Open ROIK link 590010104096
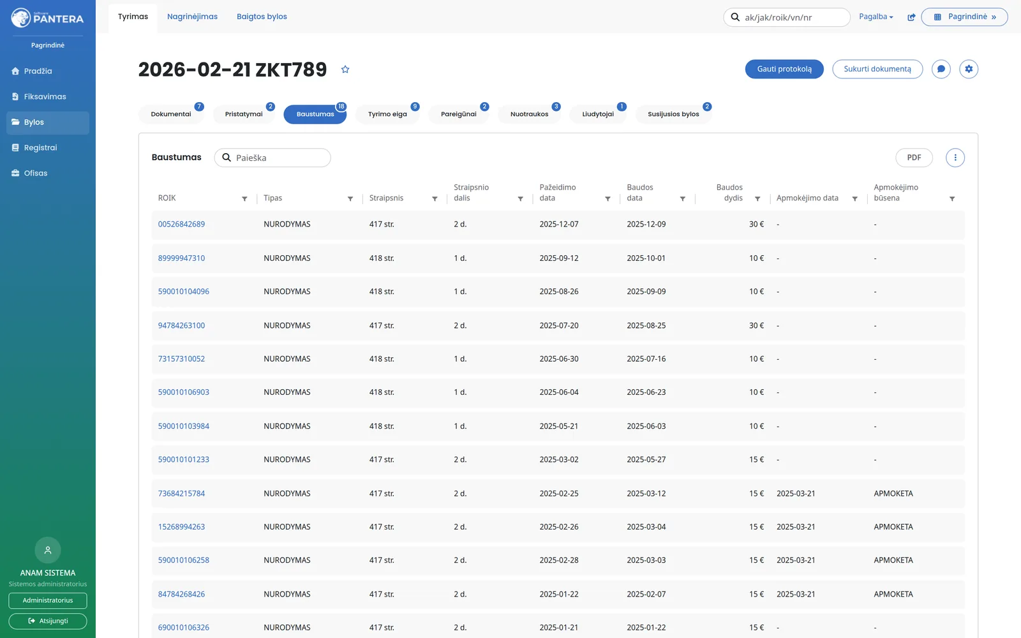This screenshot has width=1021, height=638. (184, 292)
